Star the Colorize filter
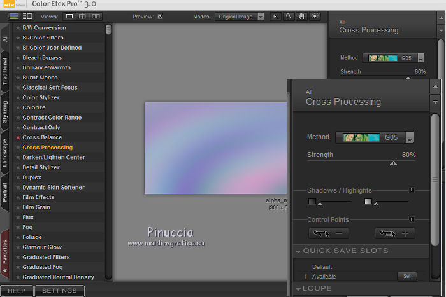446x297 pixels. [x=18, y=107]
